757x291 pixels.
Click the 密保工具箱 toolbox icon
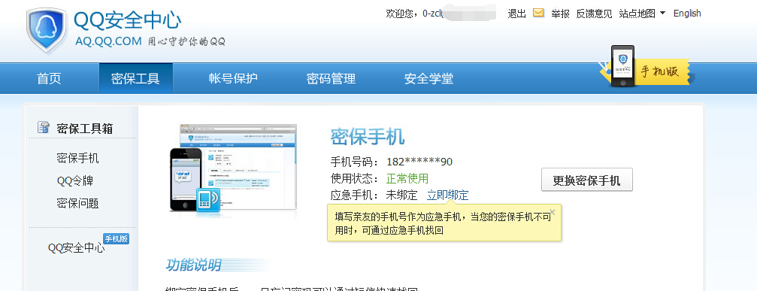pos(44,128)
